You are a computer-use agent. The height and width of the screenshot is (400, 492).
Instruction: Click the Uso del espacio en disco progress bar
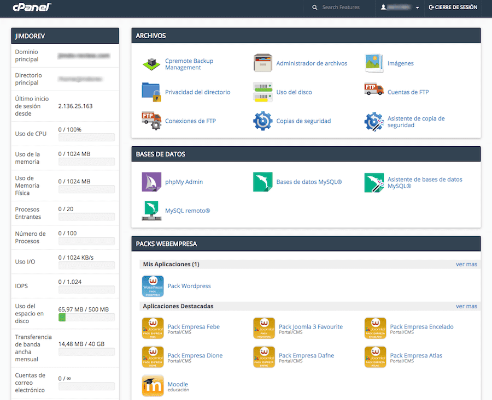pos(86,317)
